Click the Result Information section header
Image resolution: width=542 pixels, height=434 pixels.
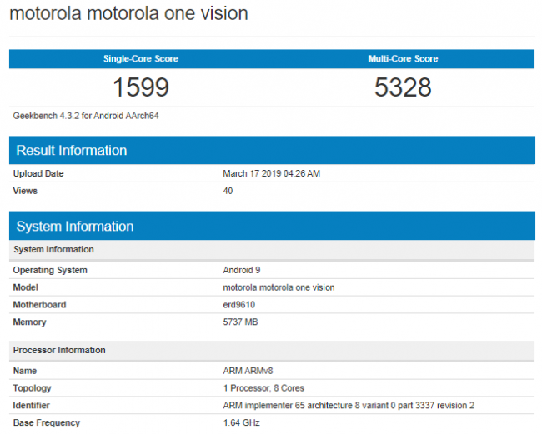tap(71, 151)
